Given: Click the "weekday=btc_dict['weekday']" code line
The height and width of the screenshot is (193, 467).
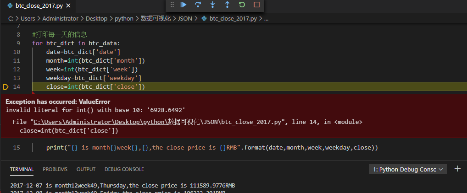Looking at the screenshot, I should pos(94,78).
